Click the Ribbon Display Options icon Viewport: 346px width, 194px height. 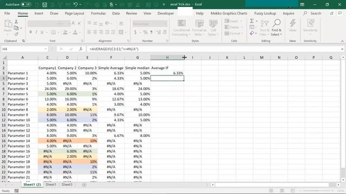pyautogui.click(x=302, y=4)
